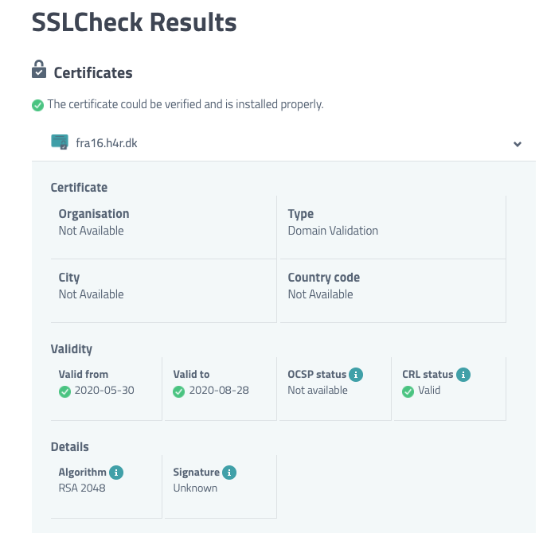This screenshot has height=533, width=543.
Task: Click the green check beside 2020-05-30
Action: coord(64,391)
